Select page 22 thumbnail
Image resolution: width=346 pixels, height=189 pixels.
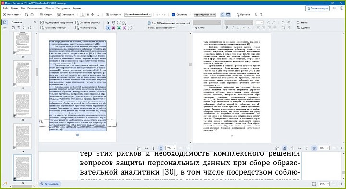click(23, 73)
